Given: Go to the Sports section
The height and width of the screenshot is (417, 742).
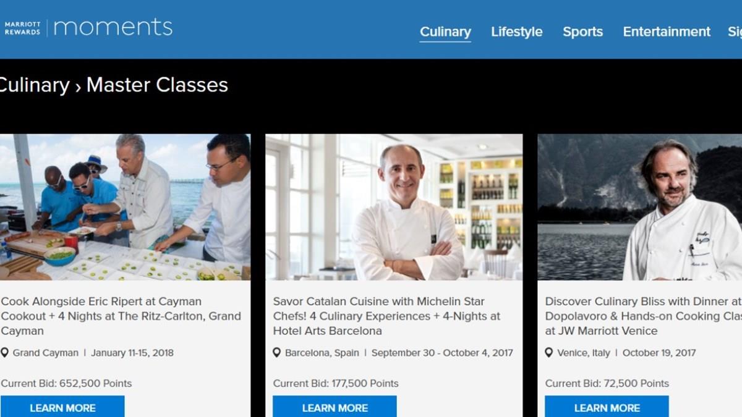Looking at the screenshot, I should (x=582, y=32).
